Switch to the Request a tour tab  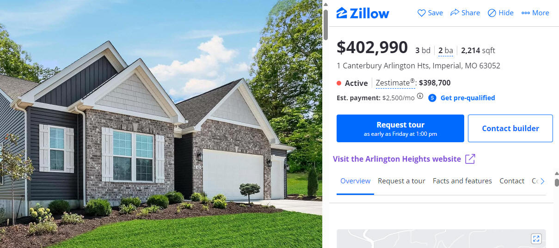[x=401, y=181]
